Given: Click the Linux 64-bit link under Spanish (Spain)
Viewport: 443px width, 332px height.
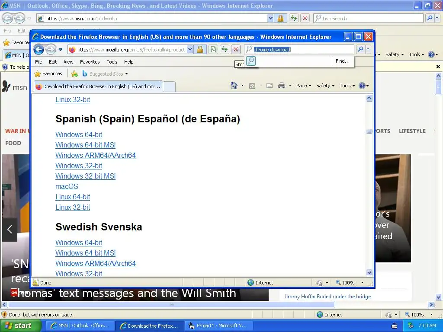Looking at the screenshot, I should 73,197.
